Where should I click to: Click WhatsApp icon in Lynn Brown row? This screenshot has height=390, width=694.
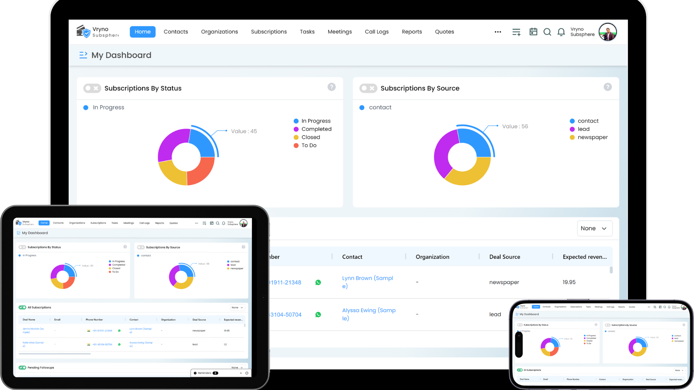click(x=318, y=282)
